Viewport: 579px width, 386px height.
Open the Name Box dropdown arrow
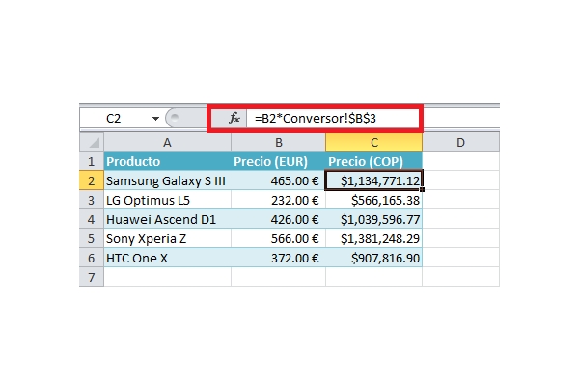(155, 119)
